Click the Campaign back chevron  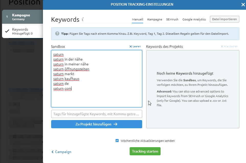pyautogui.click(x=53, y=152)
